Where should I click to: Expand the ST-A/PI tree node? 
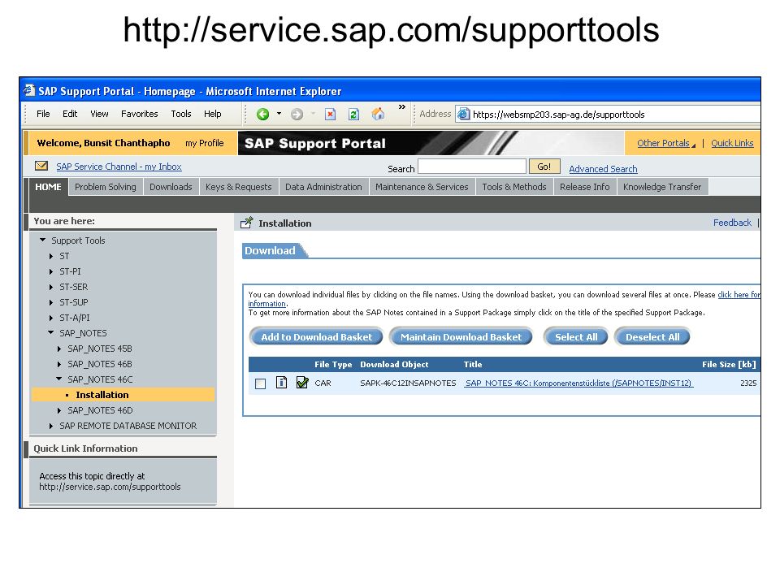pos(50,318)
